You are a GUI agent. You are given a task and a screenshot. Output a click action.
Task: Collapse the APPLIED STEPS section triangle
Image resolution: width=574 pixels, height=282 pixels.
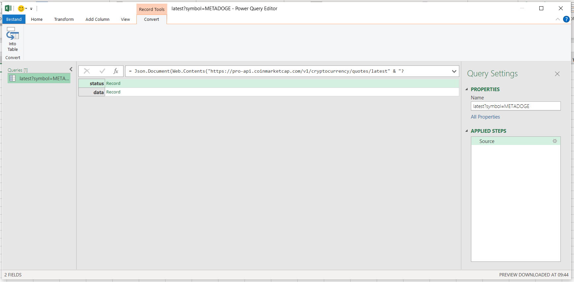(x=467, y=131)
